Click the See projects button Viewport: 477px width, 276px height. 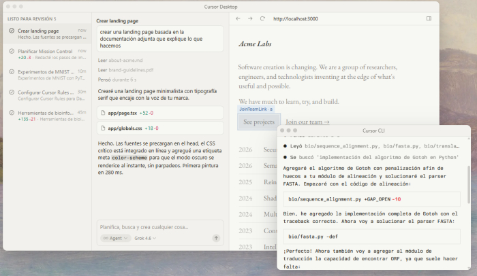259,122
